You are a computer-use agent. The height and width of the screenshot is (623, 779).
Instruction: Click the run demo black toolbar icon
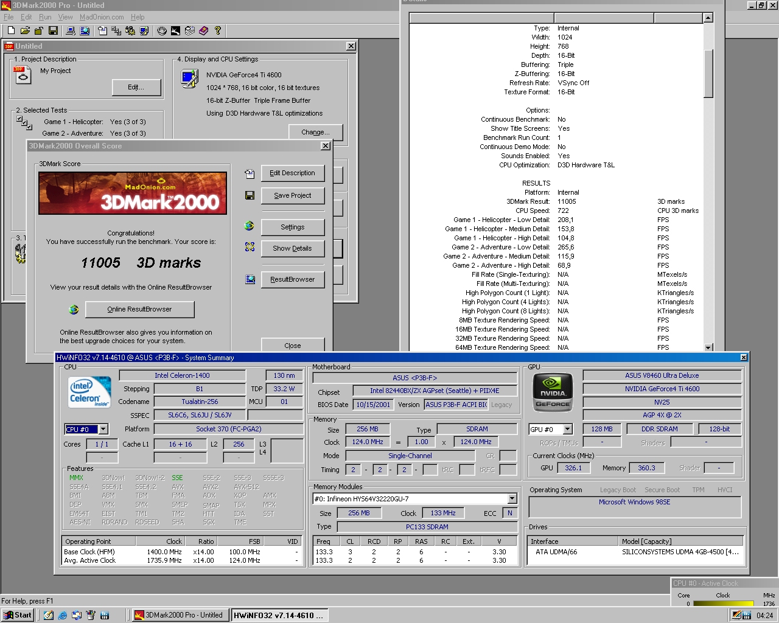[x=175, y=30]
